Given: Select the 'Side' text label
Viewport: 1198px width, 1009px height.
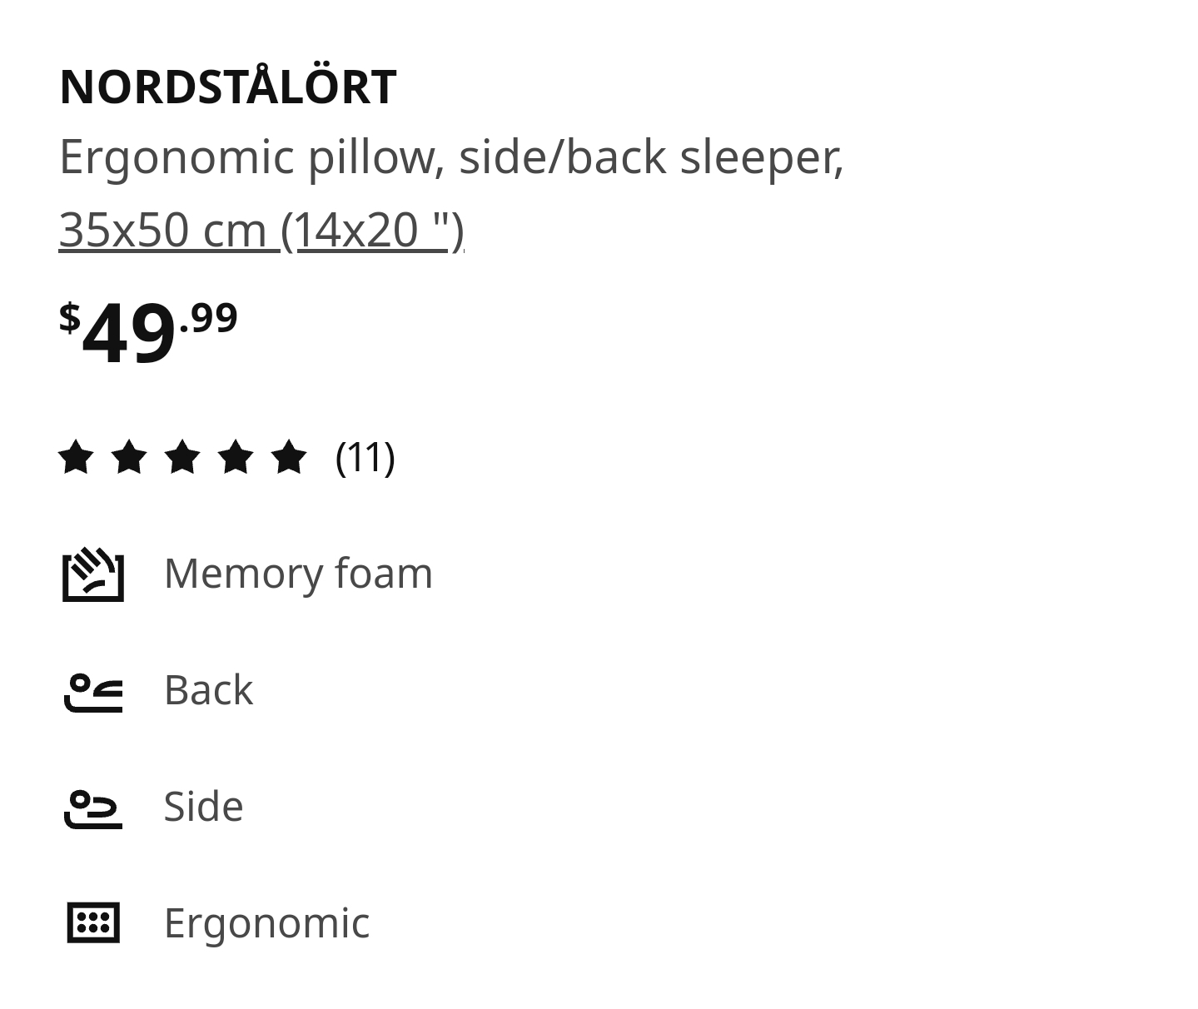Looking at the screenshot, I should click(x=203, y=807).
